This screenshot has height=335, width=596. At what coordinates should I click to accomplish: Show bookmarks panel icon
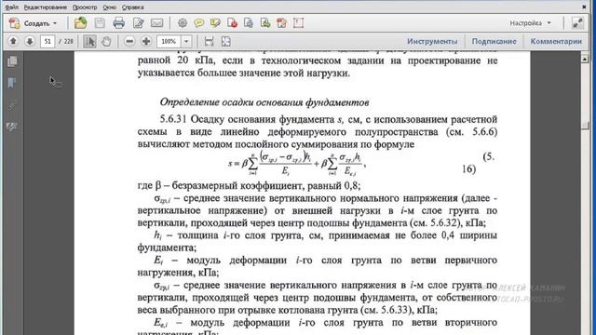coord(12,83)
